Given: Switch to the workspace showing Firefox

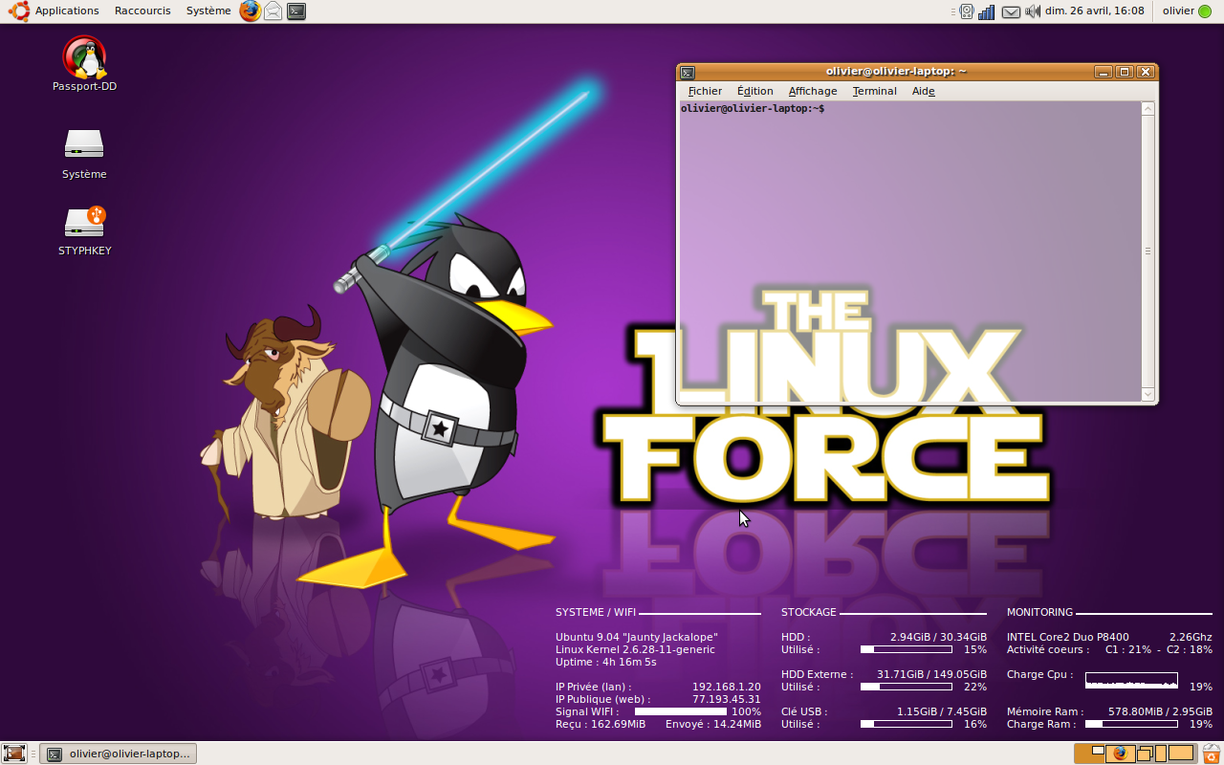Looking at the screenshot, I should (1120, 754).
